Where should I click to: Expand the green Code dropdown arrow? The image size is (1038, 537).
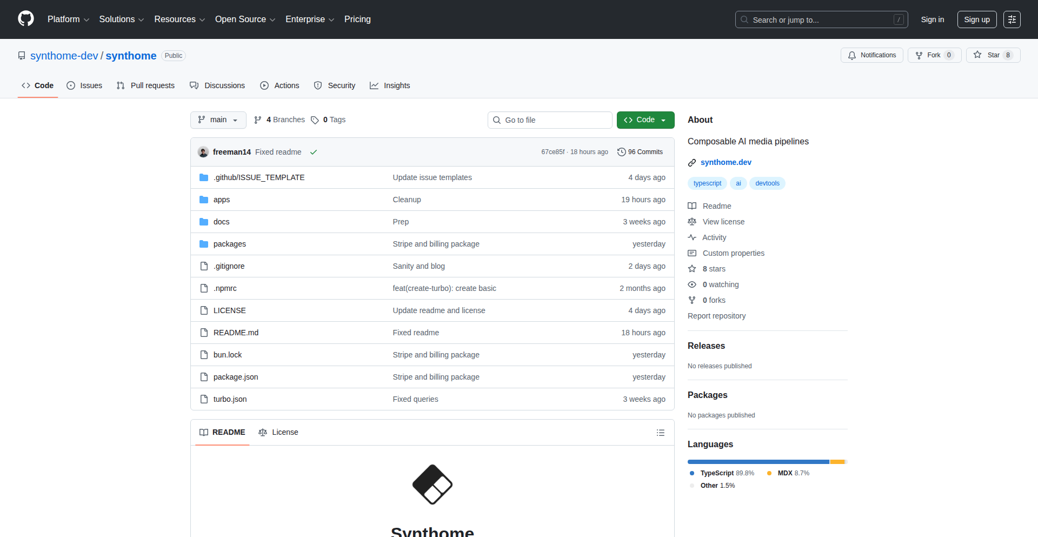(x=663, y=120)
